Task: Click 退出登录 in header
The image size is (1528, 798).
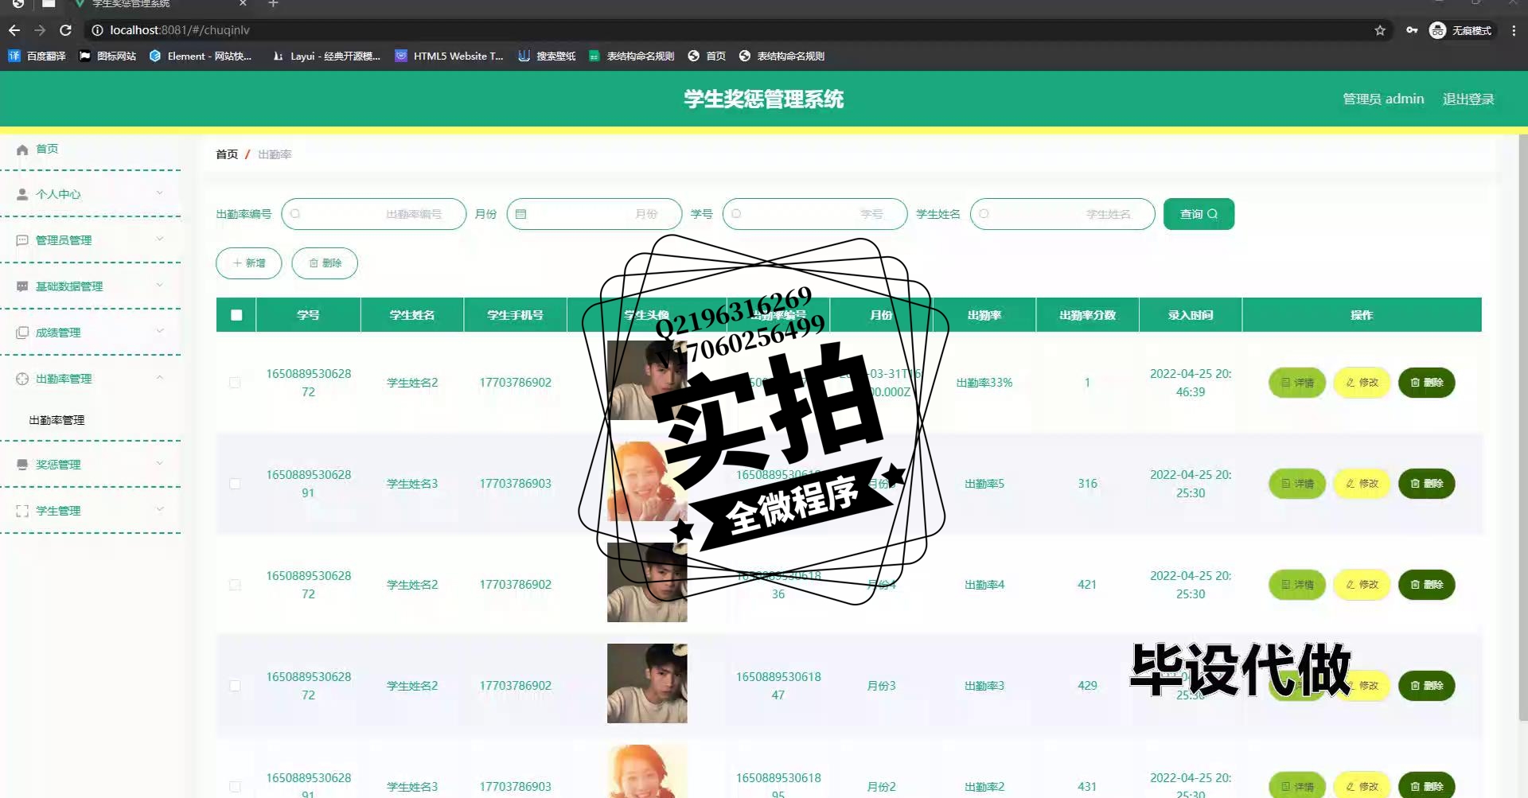Action: (1468, 99)
